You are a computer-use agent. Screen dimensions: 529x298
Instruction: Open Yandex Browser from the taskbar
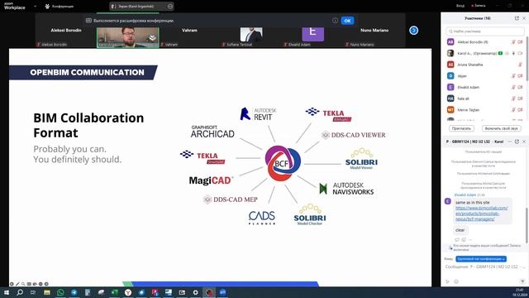tap(128, 292)
